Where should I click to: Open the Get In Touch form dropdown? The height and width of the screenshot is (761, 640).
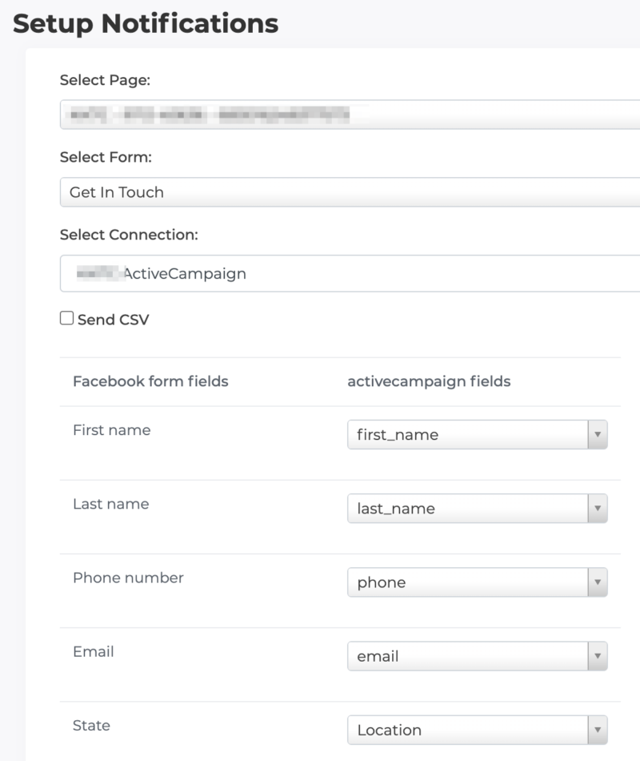350,192
